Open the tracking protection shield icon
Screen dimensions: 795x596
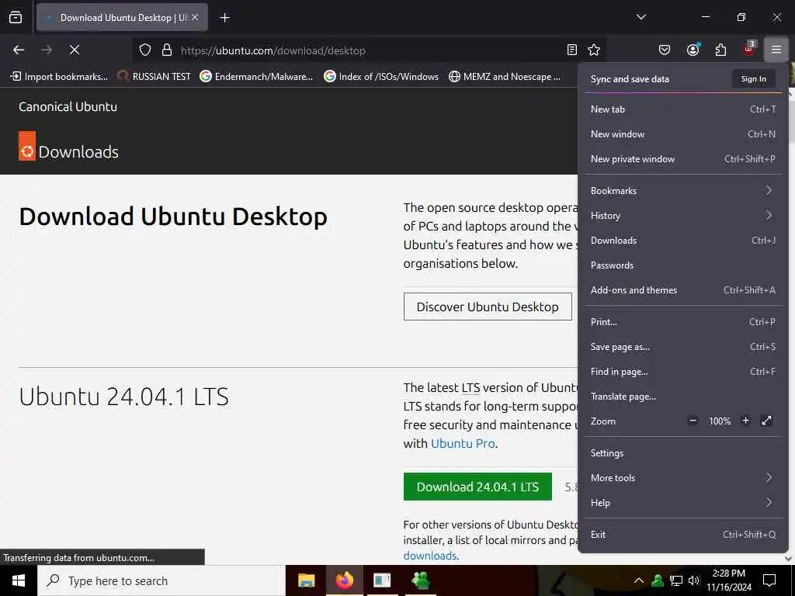click(x=145, y=50)
